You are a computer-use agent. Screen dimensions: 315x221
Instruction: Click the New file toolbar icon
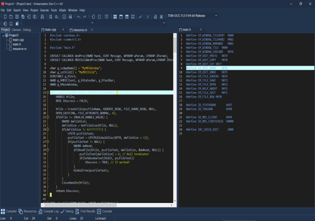click(x=5, y=17)
